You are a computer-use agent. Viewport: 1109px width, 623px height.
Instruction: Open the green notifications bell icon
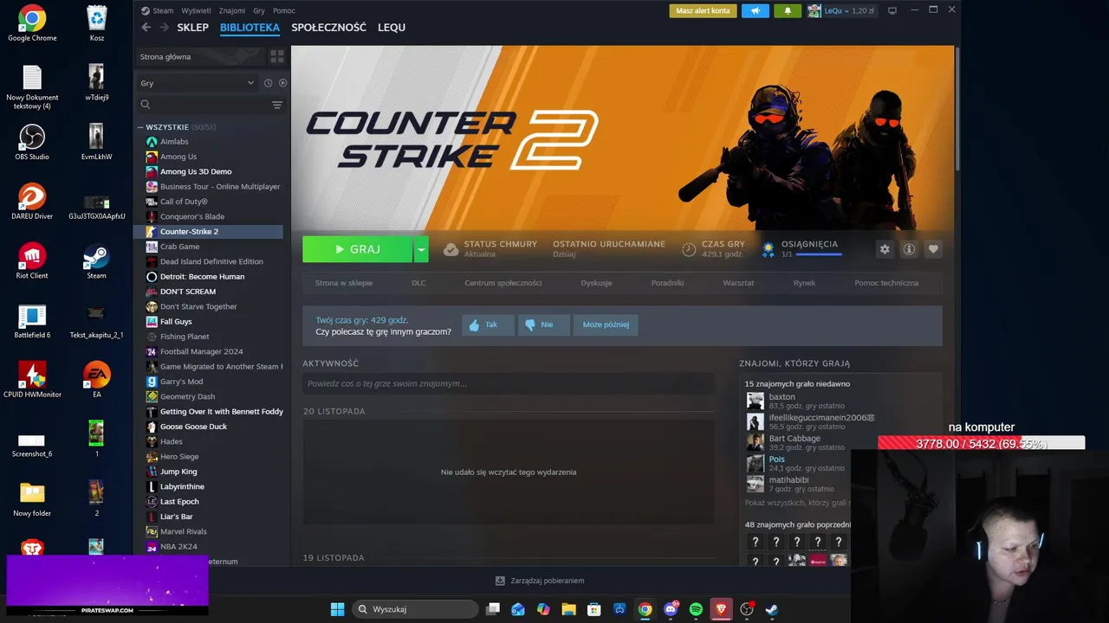[x=788, y=10]
